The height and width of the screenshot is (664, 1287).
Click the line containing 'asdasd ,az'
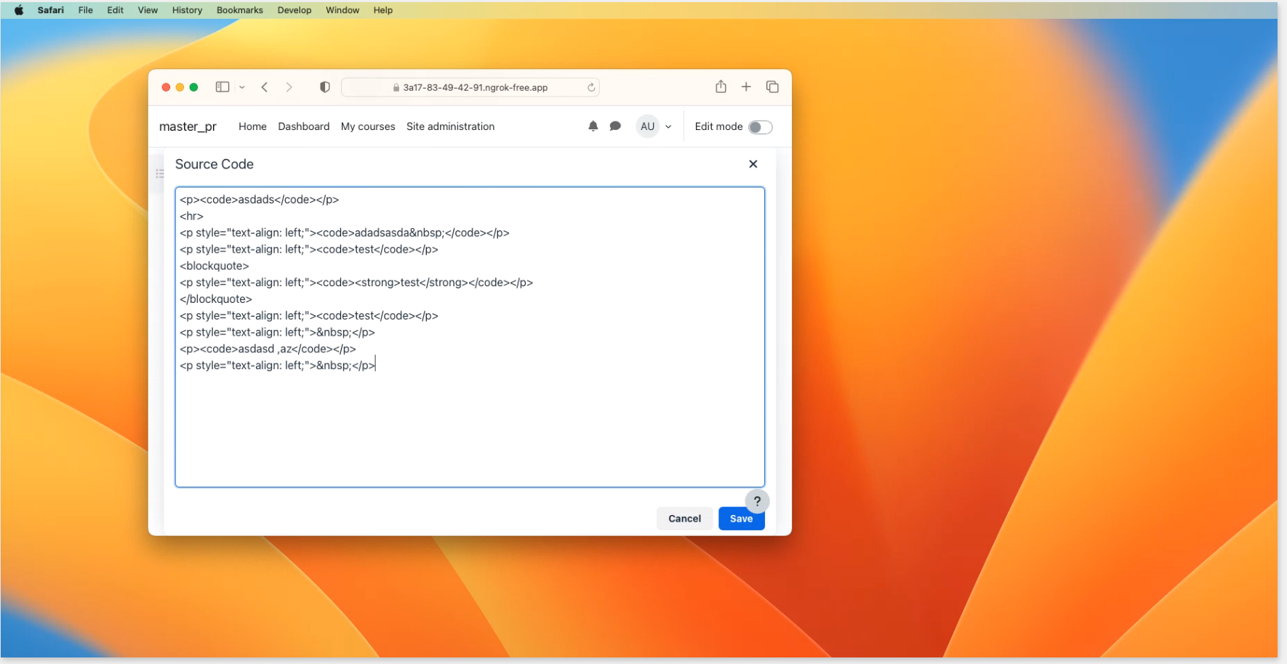(268, 349)
